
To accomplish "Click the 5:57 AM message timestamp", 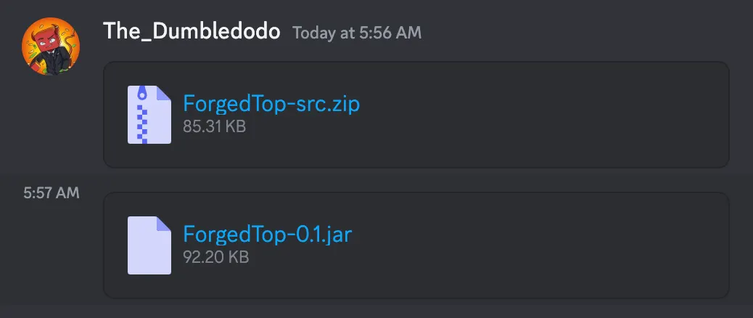I will (x=52, y=193).
